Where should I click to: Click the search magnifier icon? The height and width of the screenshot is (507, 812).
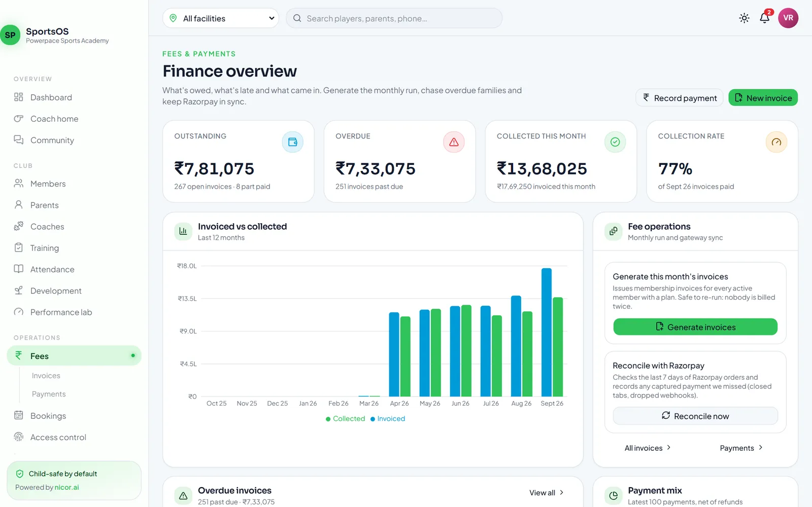[297, 18]
